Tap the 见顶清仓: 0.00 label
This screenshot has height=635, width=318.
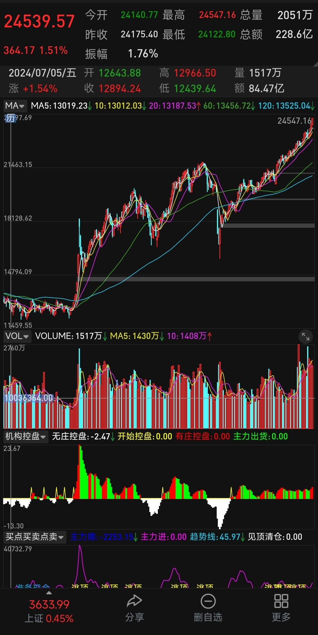tap(275, 537)
